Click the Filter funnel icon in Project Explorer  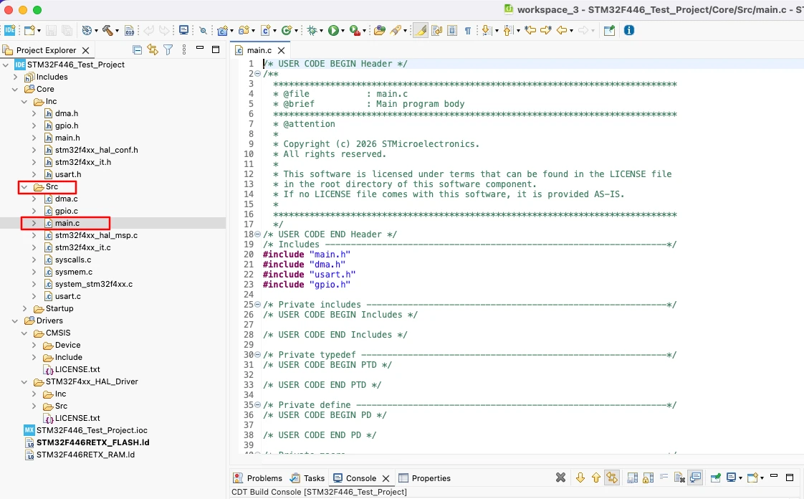click(168, 49)
